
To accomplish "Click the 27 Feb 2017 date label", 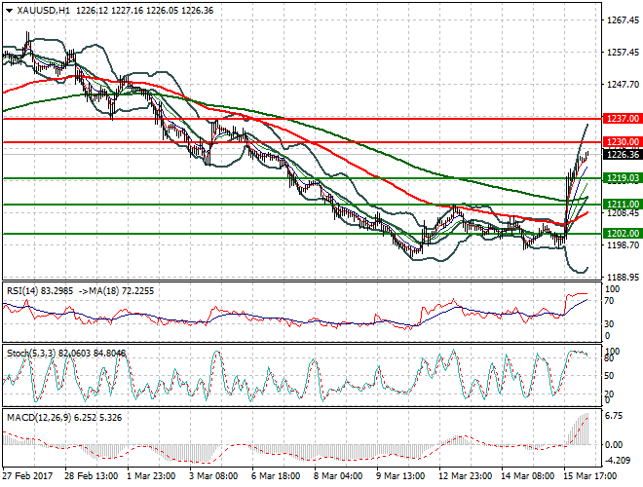I will pyautogui.click(x=27, y=478).
